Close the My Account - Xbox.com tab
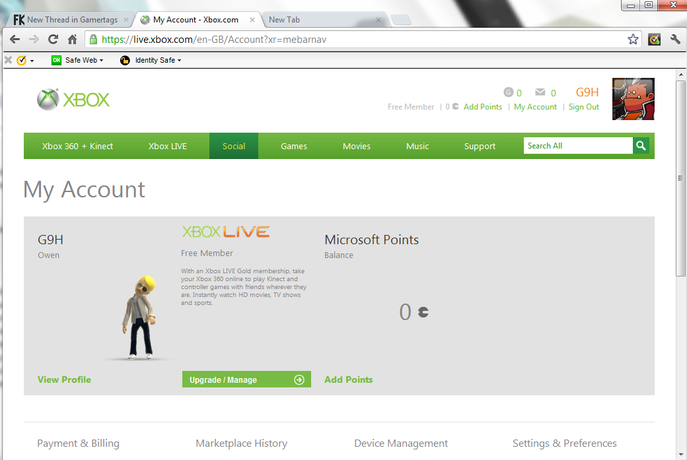The image size is (687, 460). (252, 20)
